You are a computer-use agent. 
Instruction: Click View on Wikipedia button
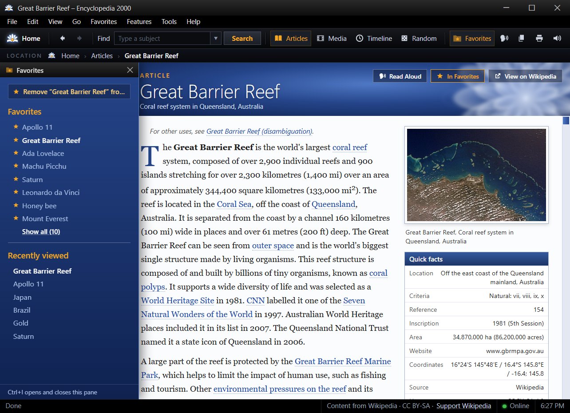point(525,76)
